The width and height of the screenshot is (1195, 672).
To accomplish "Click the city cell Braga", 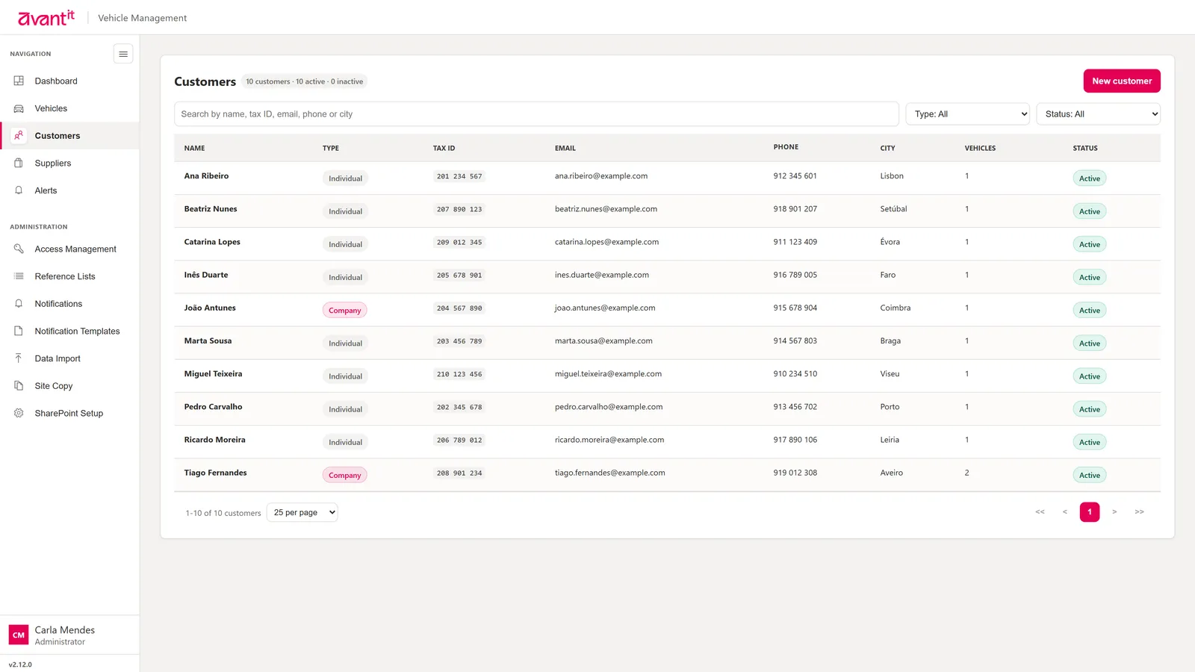I will click(x=890, y=341).
